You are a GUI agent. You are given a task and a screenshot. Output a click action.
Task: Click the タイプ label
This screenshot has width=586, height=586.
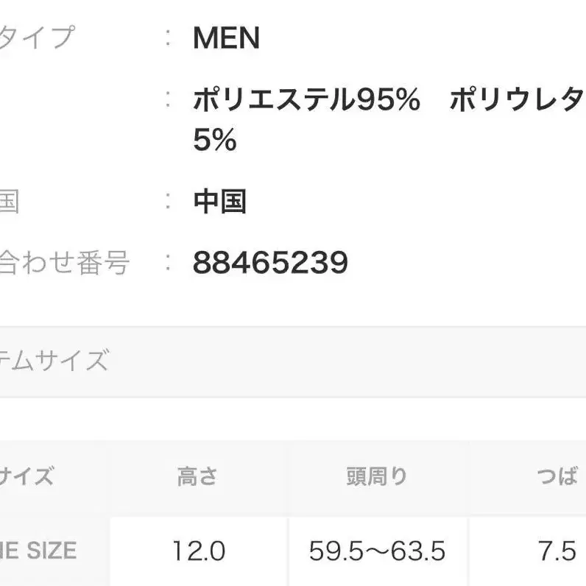(37, 38)
